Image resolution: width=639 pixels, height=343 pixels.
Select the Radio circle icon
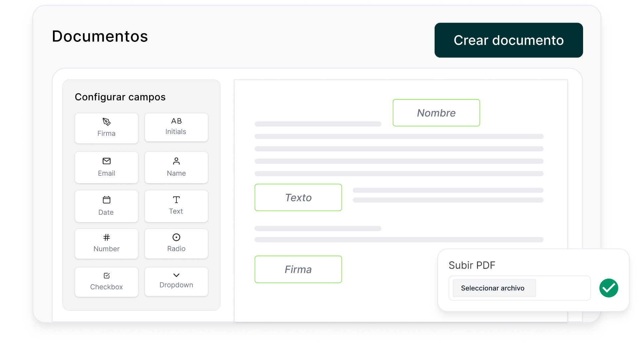click(176, 237)
